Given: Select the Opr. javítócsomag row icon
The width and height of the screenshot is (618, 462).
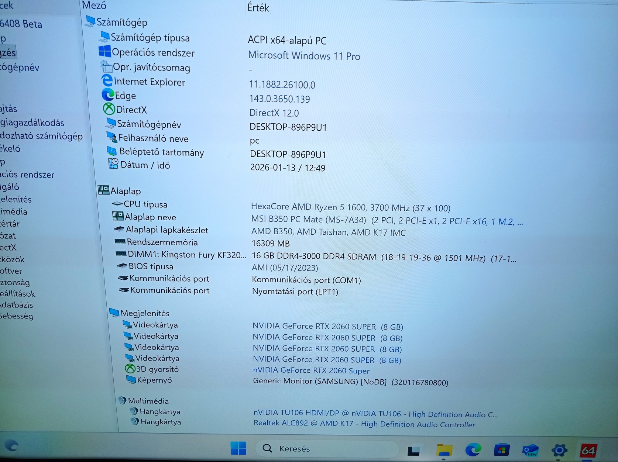Looking at the screenshot, I should pyautogui.click(x=106, y=67).
